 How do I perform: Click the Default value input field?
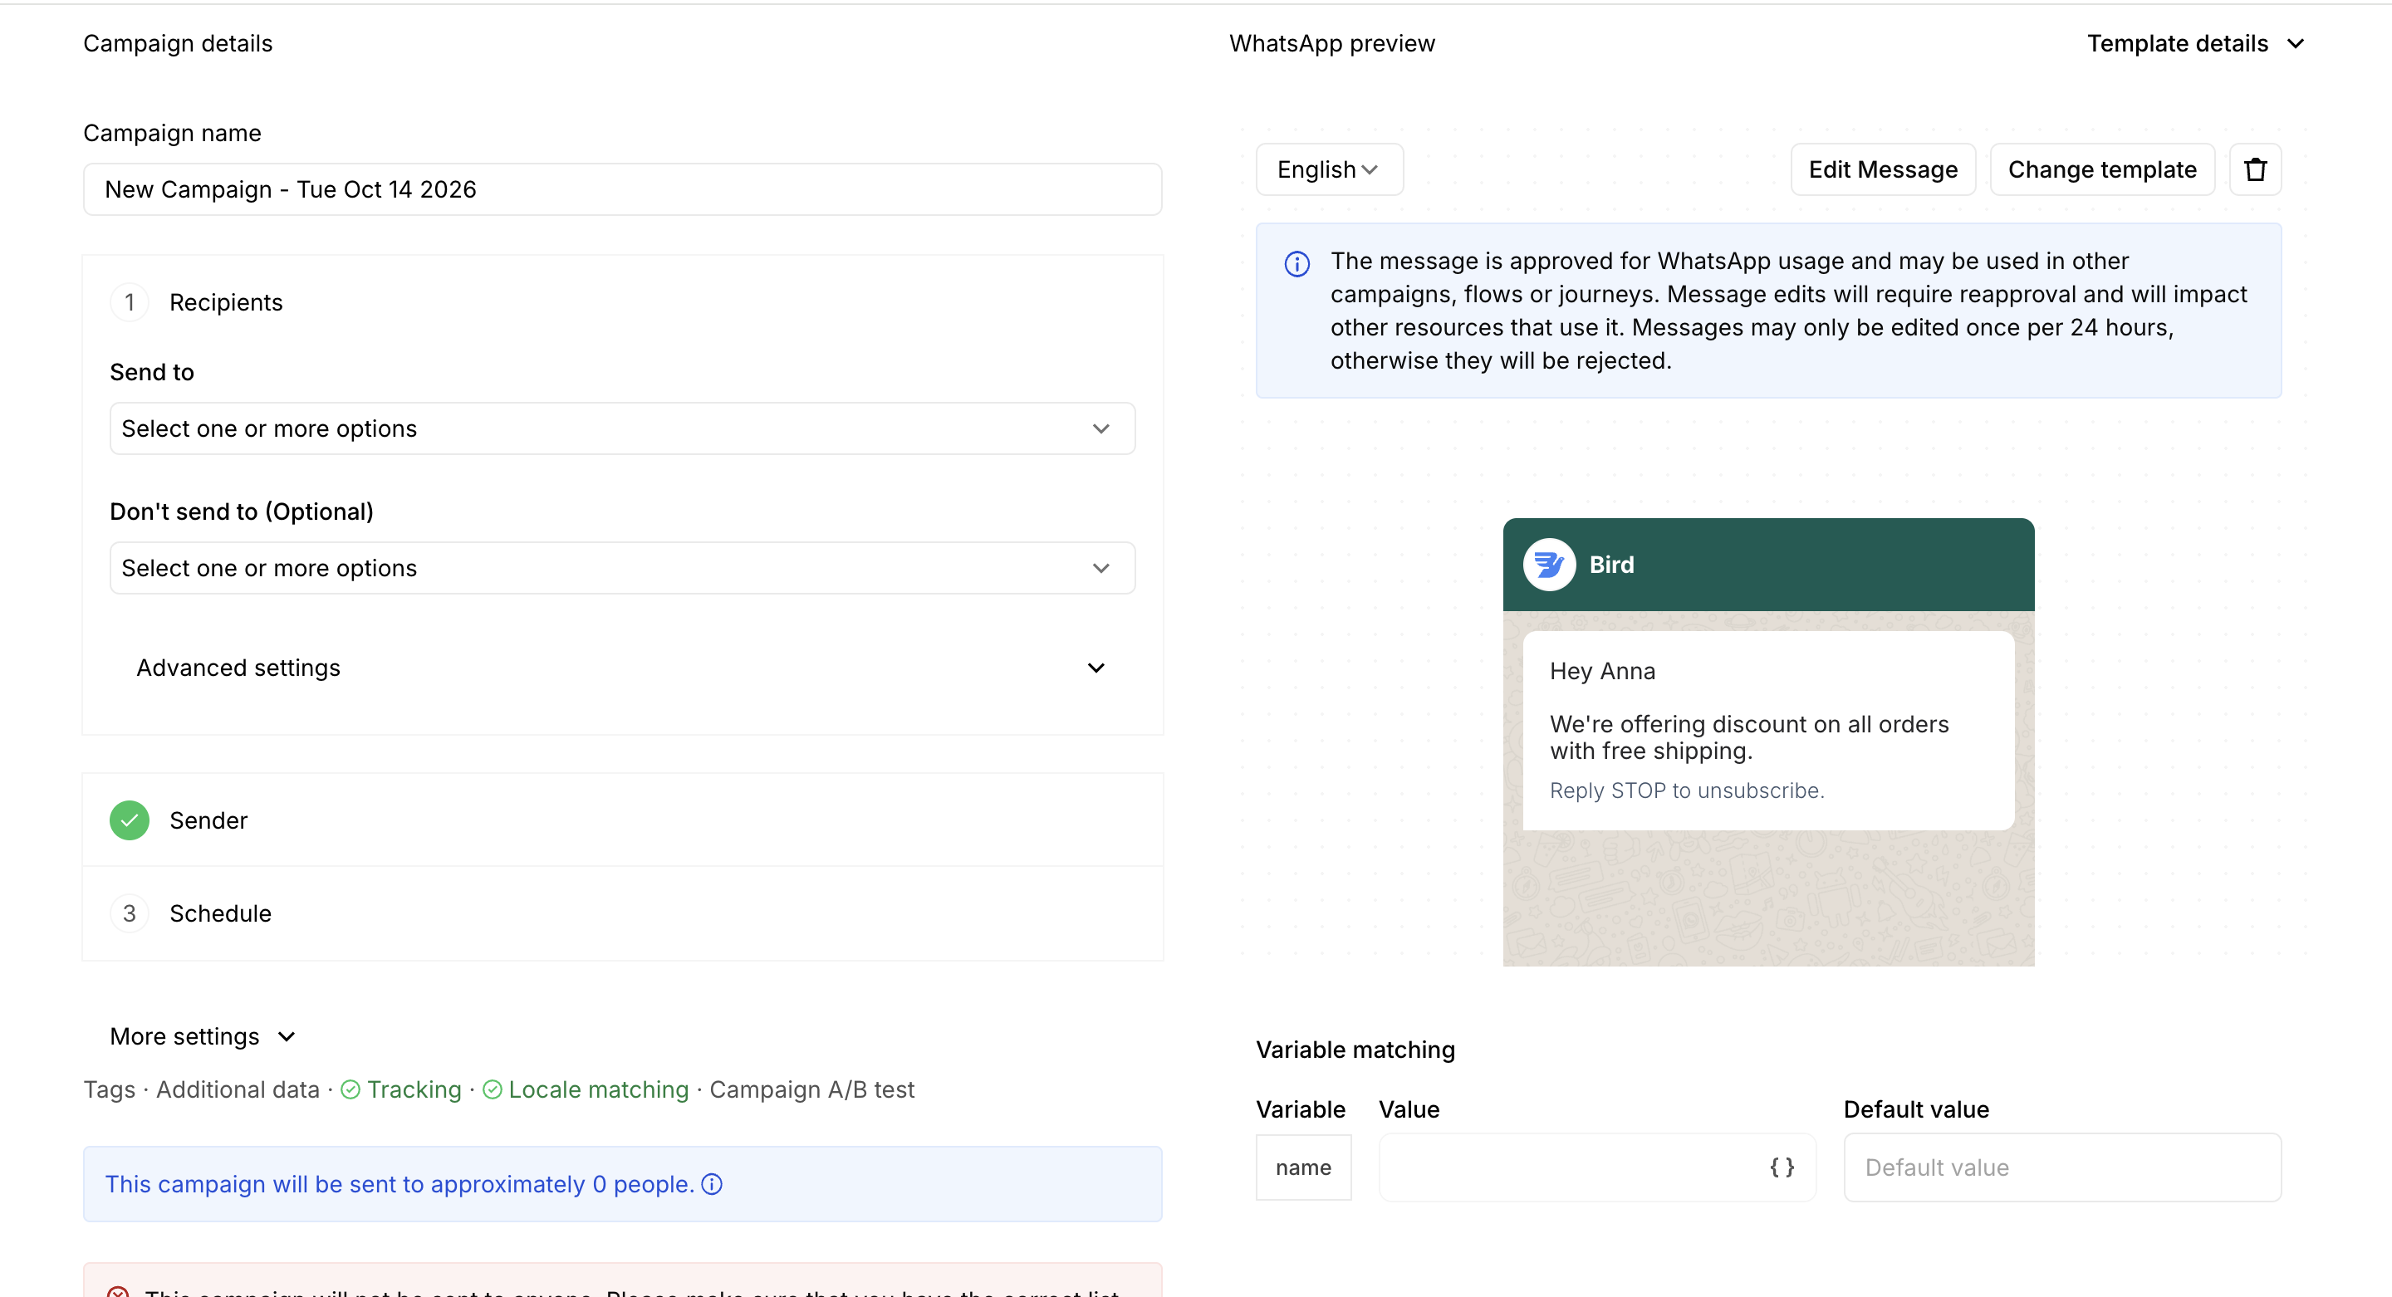coord(2061,1167)
